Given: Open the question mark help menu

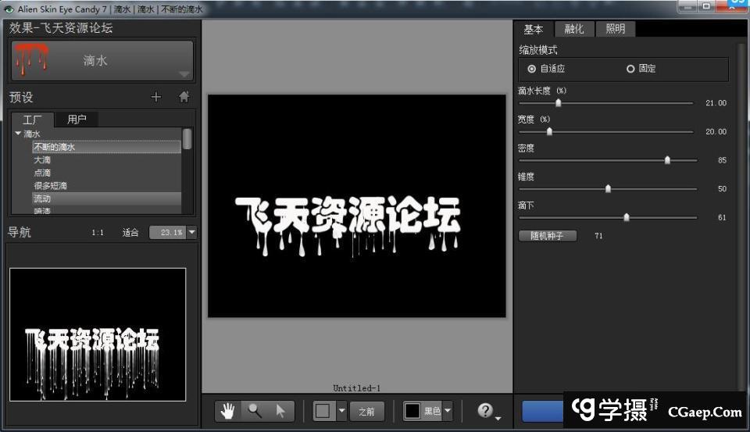Looking at the screenshot, I should (486, 411).
